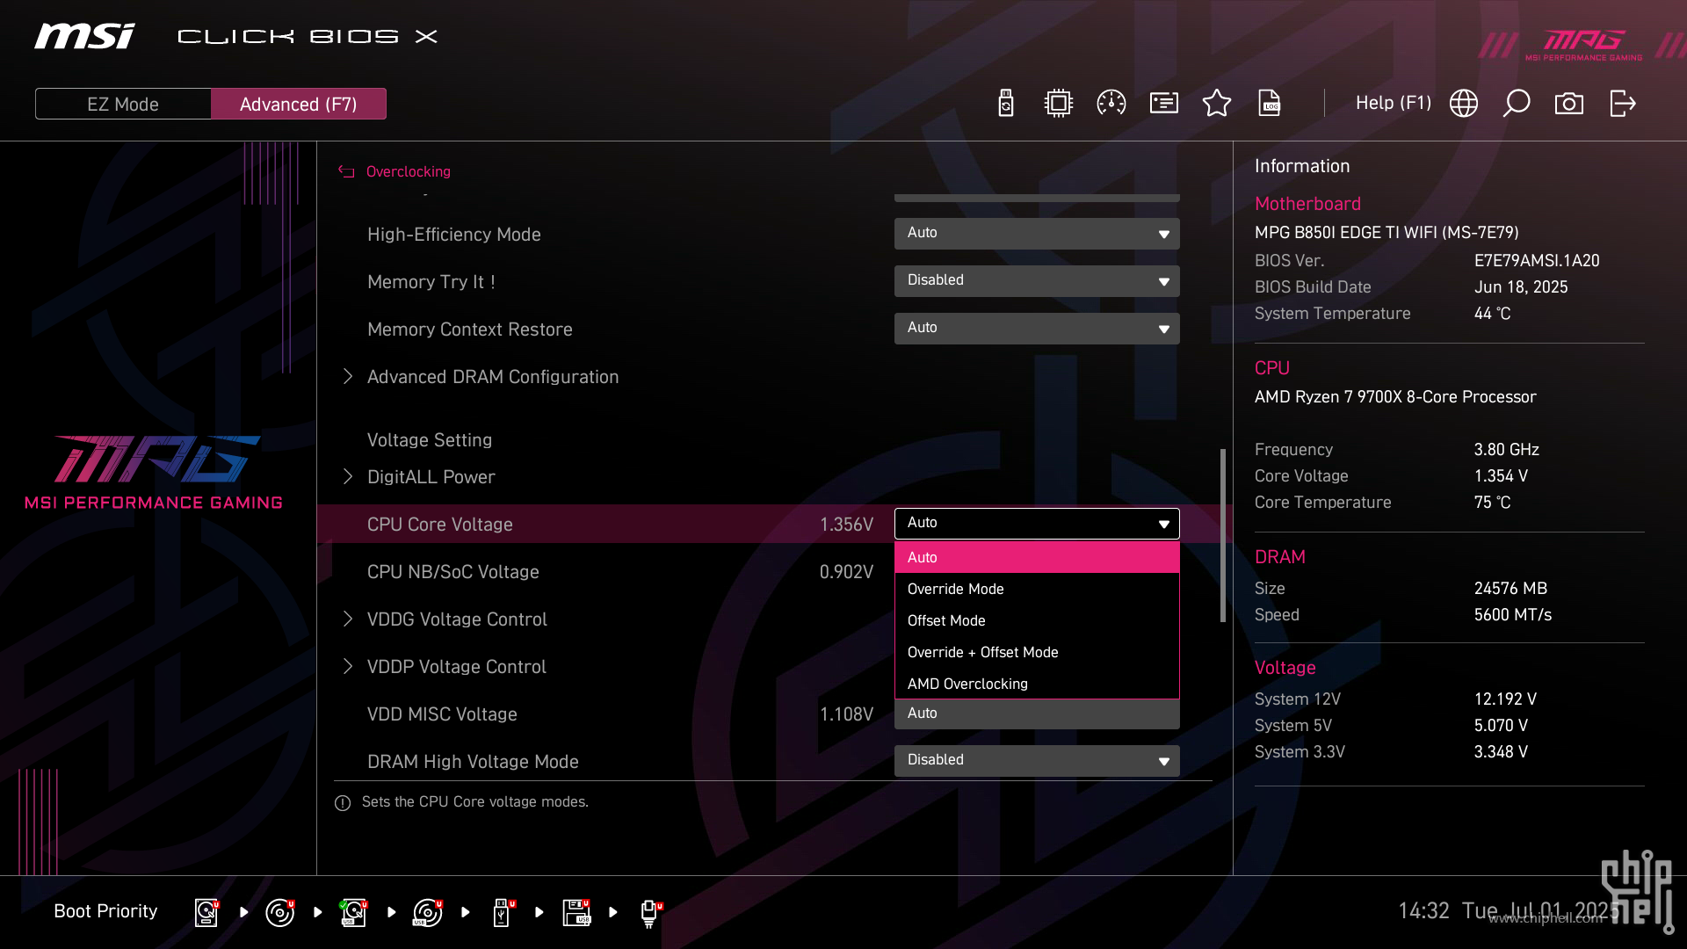Click the MSI logo at the top left

coord(84,36)
